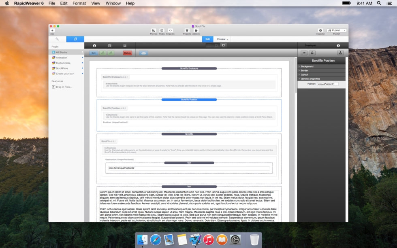The image size is (397, 248).
Task: Click Drag in Files resource area
Action: pyautogui.click(x=62, y=87)
